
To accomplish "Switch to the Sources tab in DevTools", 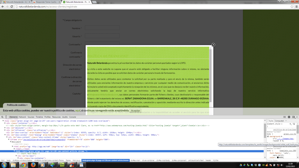I will 31,117.
